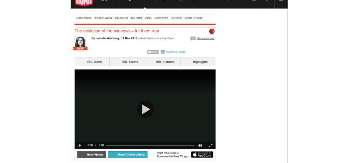Select the BBL Fixtures tab
Screen dimensions: 358x163
tap(165, 62)
